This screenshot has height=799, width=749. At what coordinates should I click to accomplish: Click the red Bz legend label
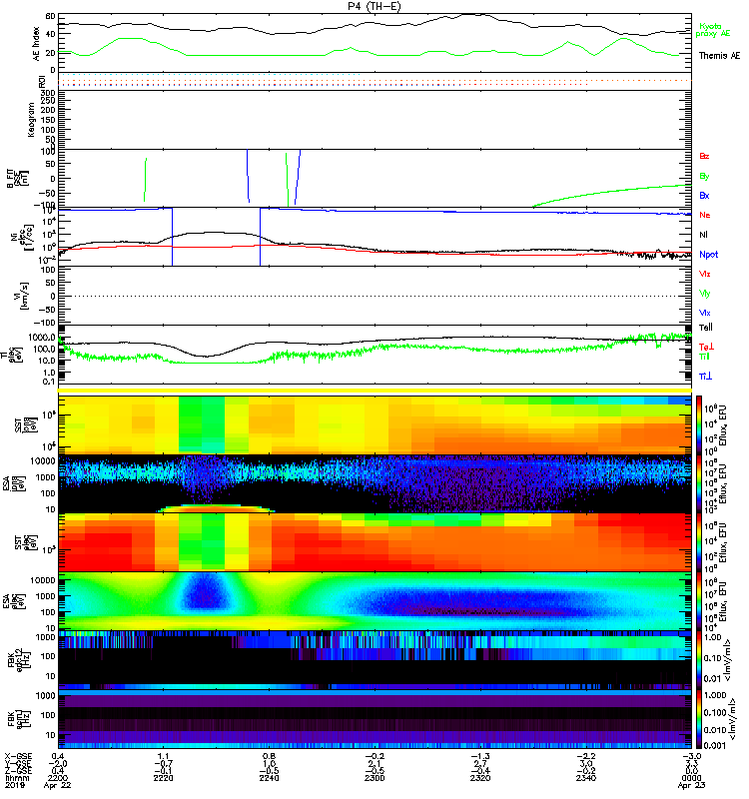704,156
